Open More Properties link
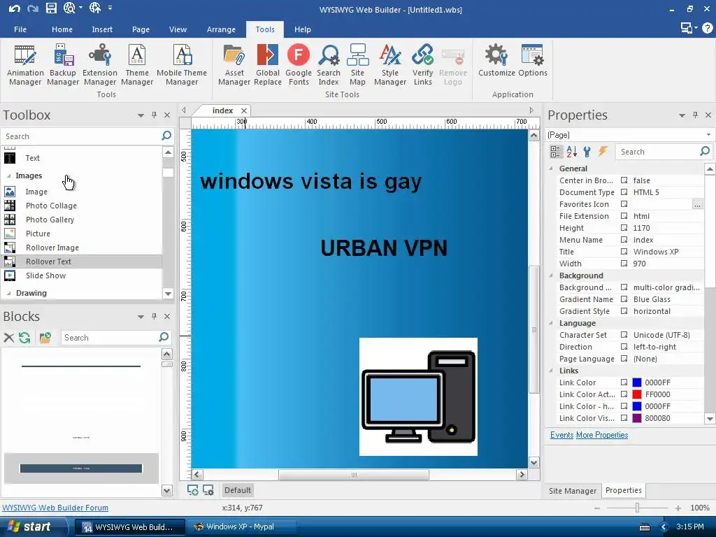 click(x=602, y=435)
